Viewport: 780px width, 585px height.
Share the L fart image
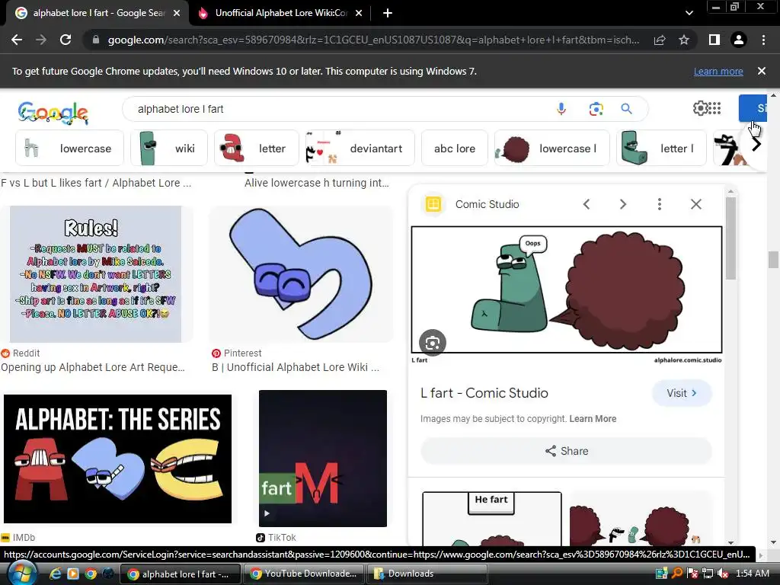[566, 451]
